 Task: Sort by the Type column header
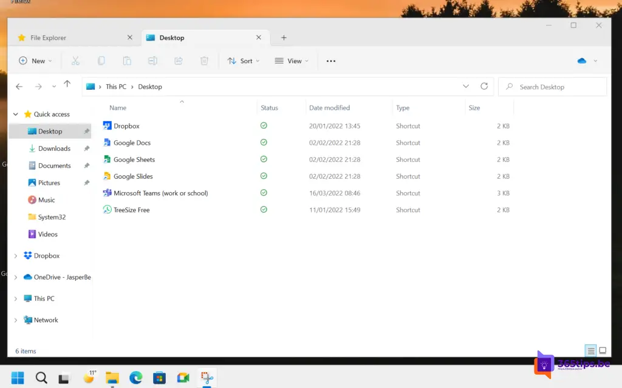click(x=403, y=108)
